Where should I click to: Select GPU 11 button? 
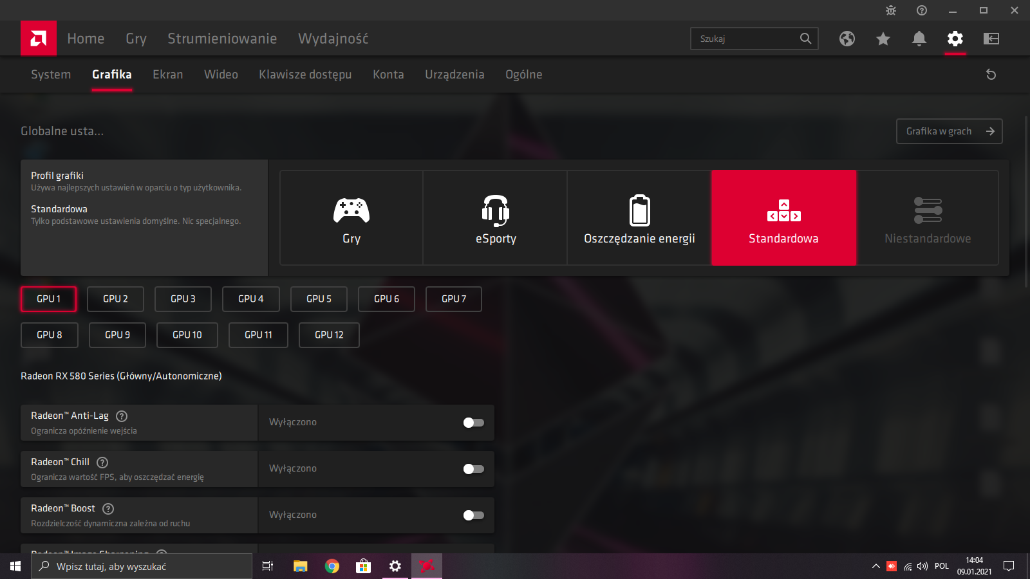pos(258,335)
